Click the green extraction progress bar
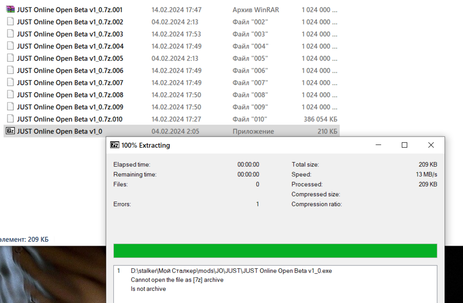 coord(275,251)
